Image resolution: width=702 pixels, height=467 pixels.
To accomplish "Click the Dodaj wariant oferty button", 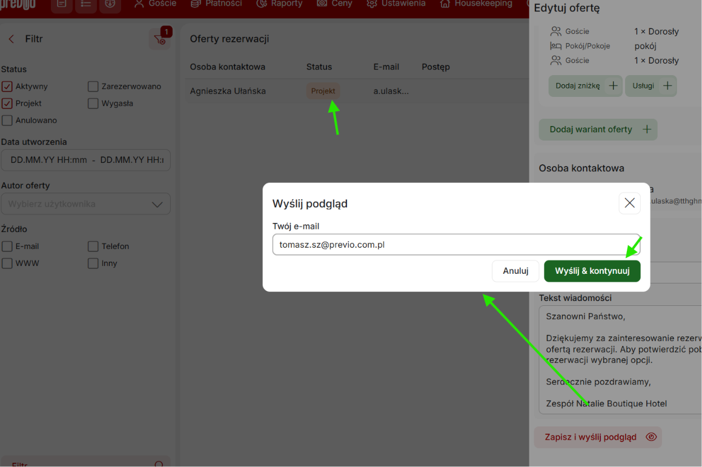I will 598,130.
